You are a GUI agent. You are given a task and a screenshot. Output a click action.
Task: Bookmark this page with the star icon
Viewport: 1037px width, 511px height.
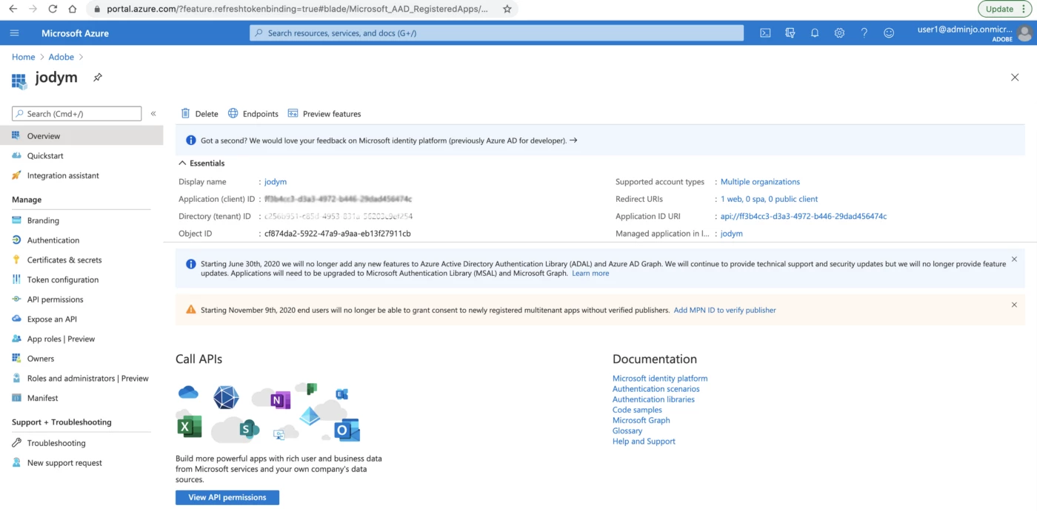click(x=507, y=9)
